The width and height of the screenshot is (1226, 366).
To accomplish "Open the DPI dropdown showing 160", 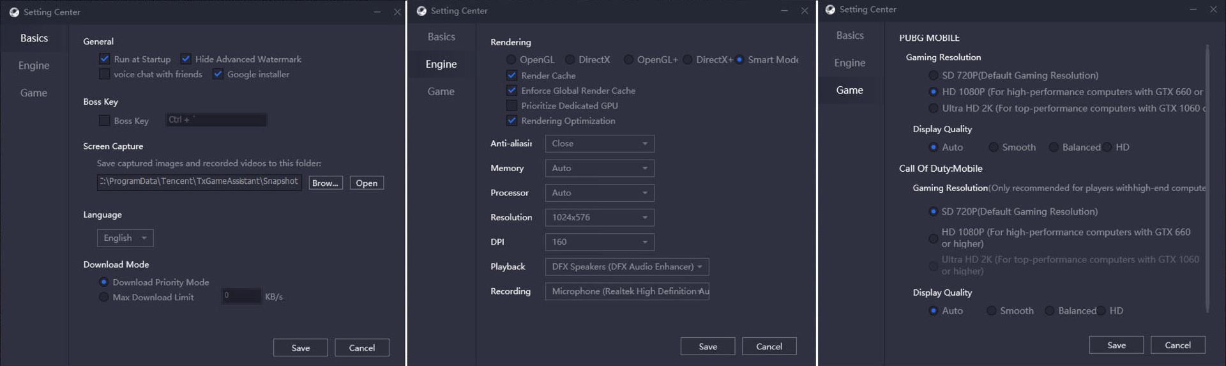I will (600, 242).
